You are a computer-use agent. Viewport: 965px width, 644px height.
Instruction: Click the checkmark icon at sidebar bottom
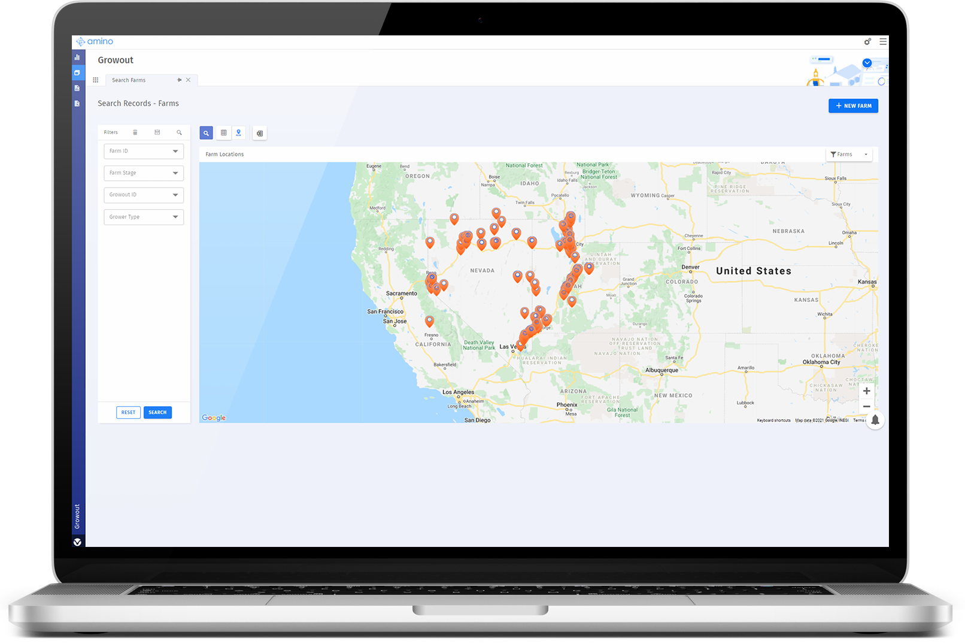[77, 542]
